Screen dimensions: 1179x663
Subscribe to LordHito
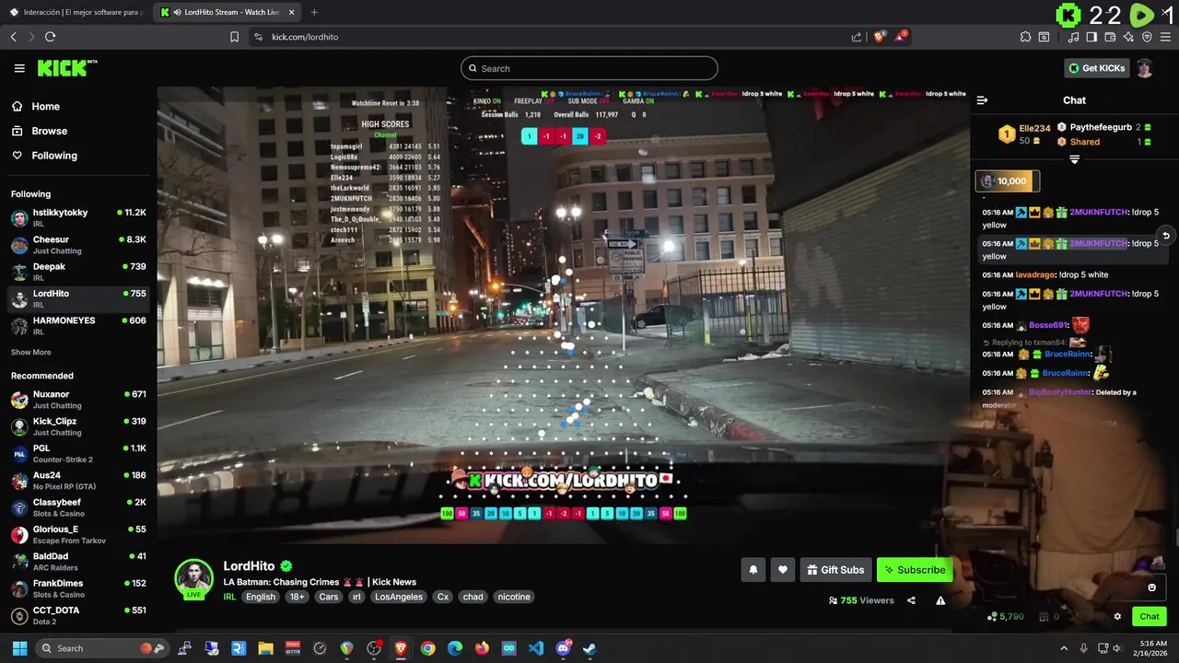click(x=915, y=570)
